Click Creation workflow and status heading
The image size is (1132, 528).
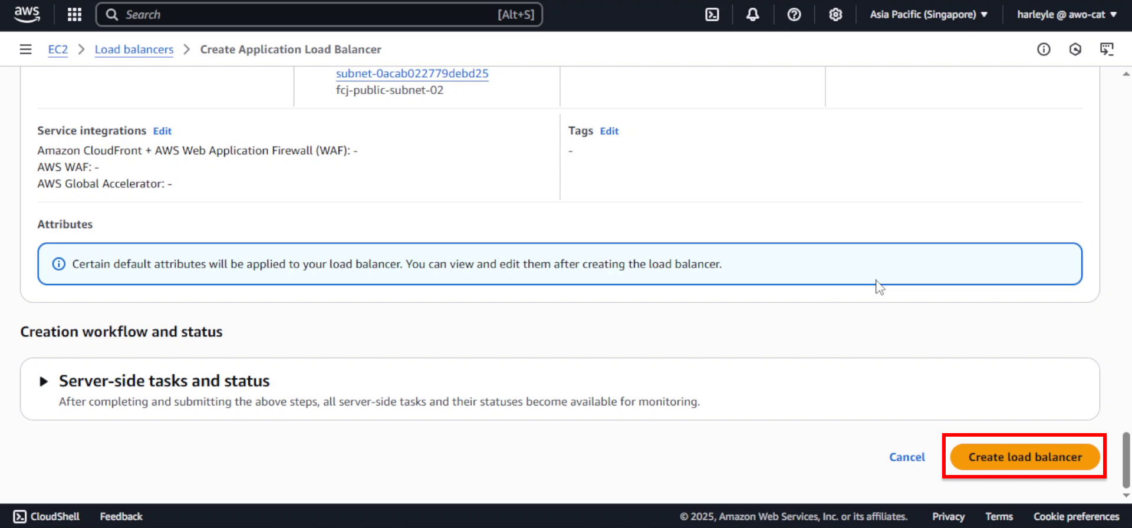click(121, 332)
